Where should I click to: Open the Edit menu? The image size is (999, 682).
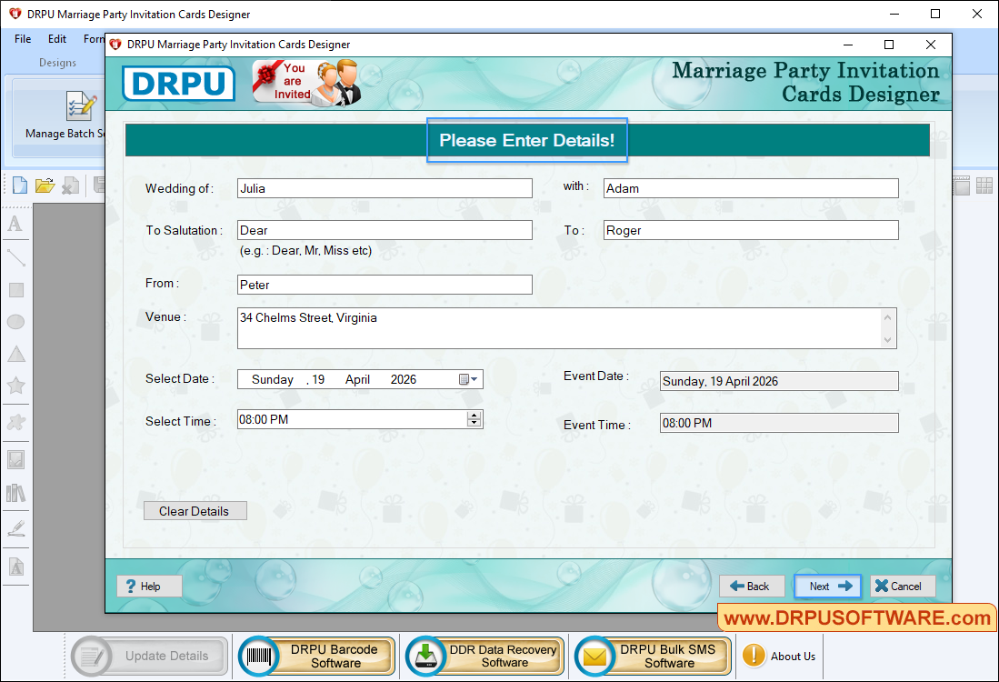coord(56,39)
